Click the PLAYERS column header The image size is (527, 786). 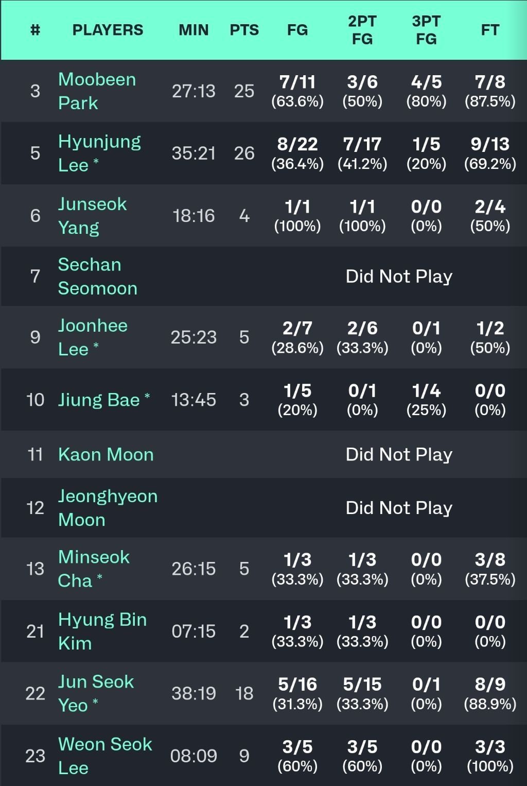(108, 30)
